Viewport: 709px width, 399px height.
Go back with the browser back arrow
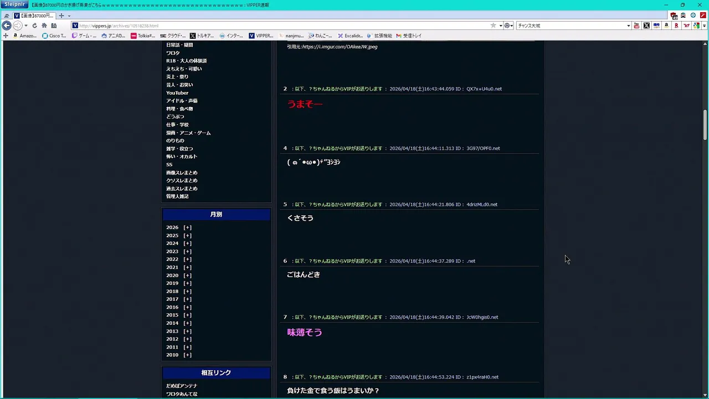point(7,25)
